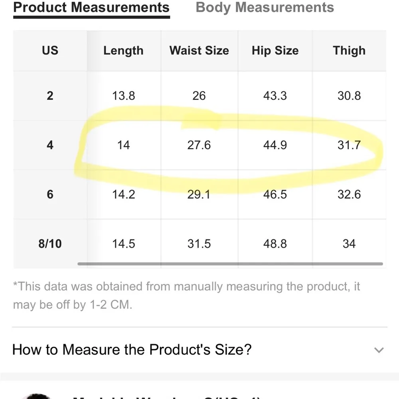Click the manual measuring disclaimer note
This screenshot has height=399, width=399.
point(186,295)
